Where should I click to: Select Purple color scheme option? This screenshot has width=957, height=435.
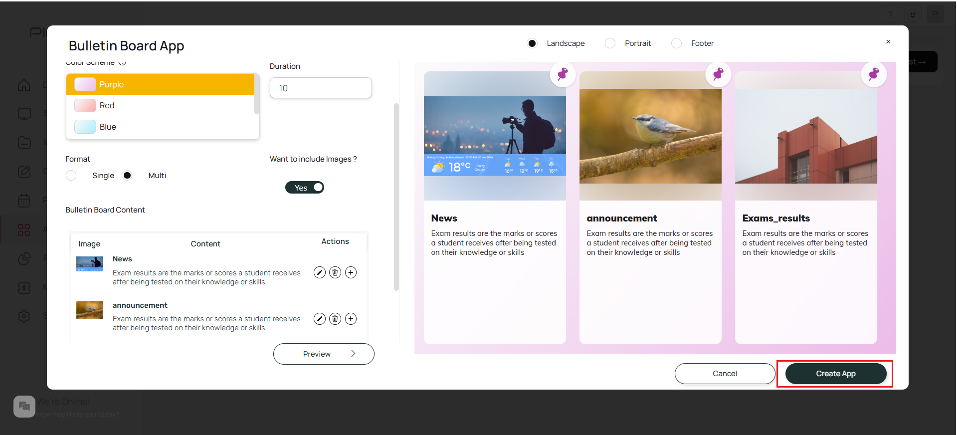pyautogui.click(x=160, y=84)
